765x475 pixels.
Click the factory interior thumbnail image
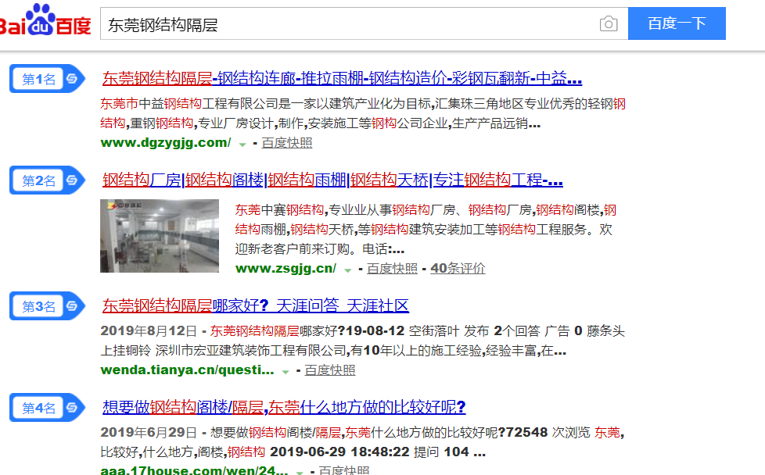[160, 236]
